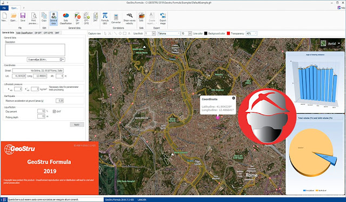Viewport: 346px width, 202px height.
Task: Click the Copy icon in the Edit group
Action: (x=44, y=17)
